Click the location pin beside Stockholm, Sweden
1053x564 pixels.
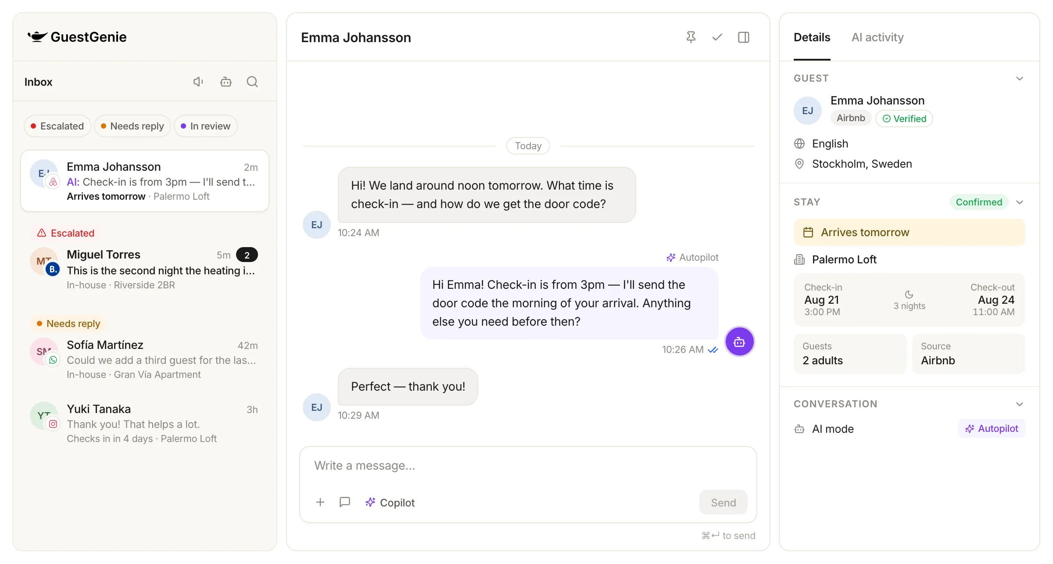pyautogui.click(x=799, y=164)
